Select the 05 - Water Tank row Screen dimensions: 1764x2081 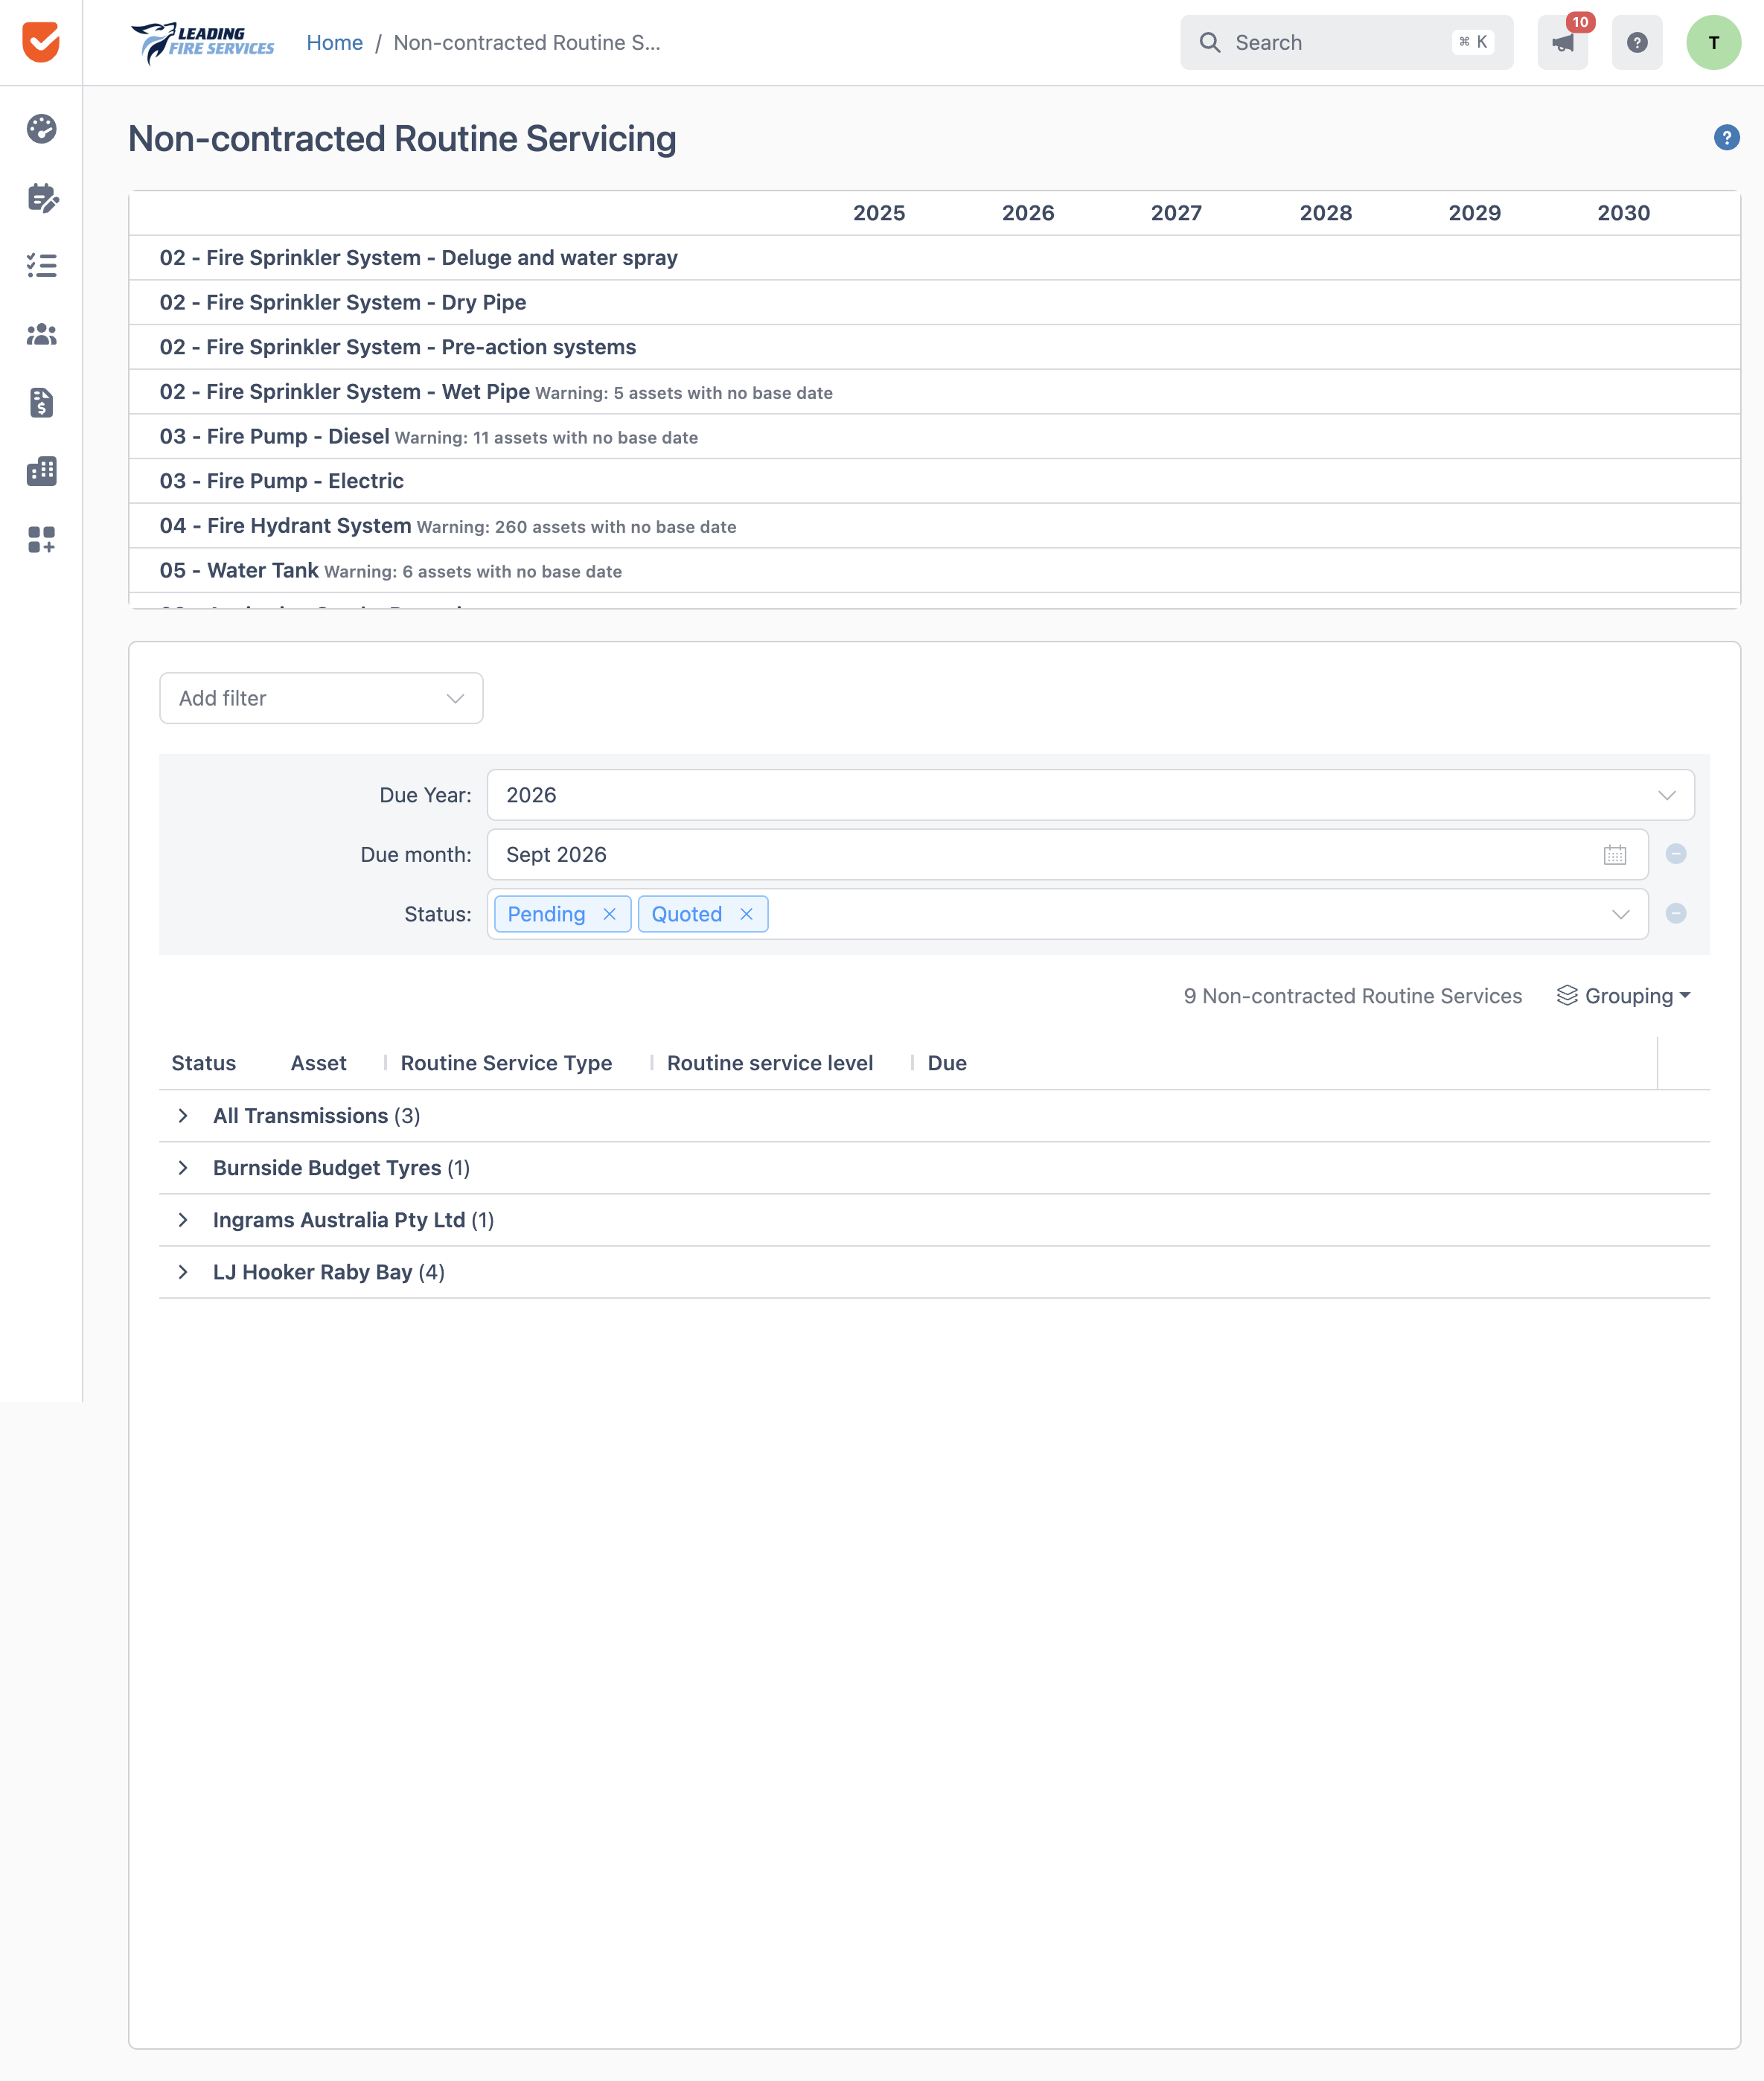pyautogui.click(x=934, y=570)
